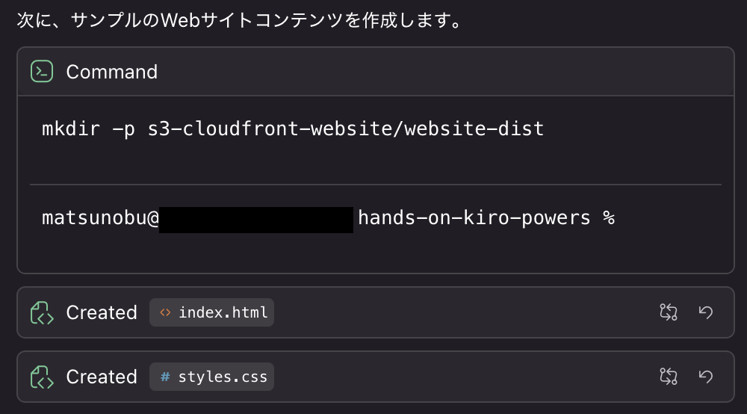Click the blue CSS hash icon
Viewport: 747px width, 414px height.
coord(165,377)
